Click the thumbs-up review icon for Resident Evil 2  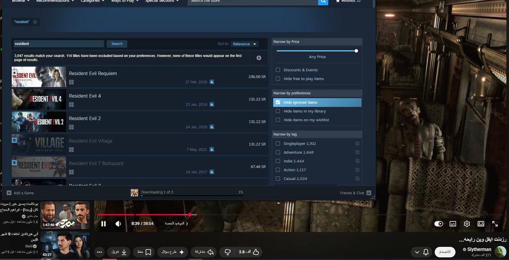212,127
